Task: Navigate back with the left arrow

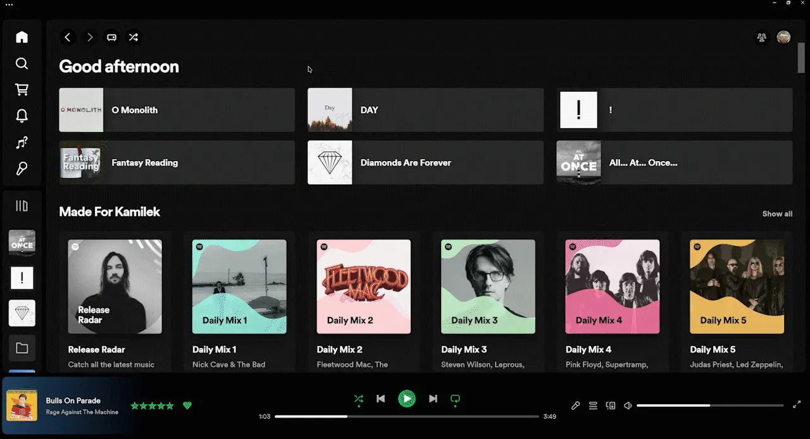Action: coord(68,37)
